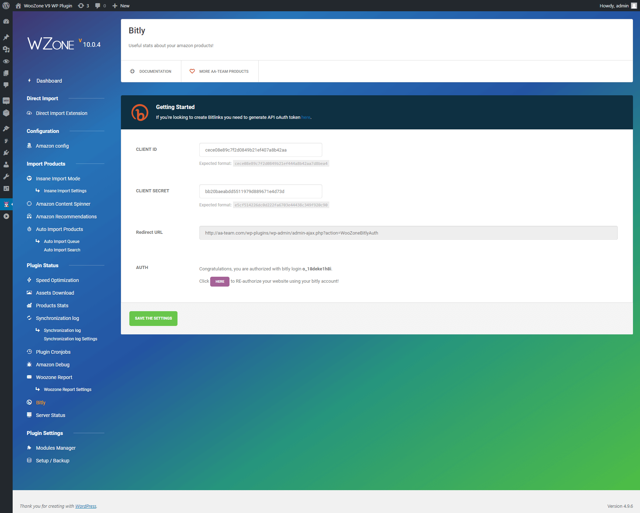
Task: Open Setup / Backup
Action: 52,461
